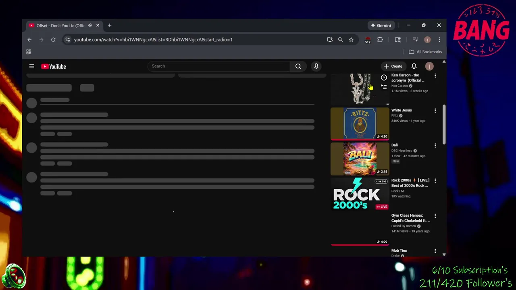The image size is (516, 290).
Task: Open Chrome tab search side icon
Action: pyautogui.click(x=398, y=39)
